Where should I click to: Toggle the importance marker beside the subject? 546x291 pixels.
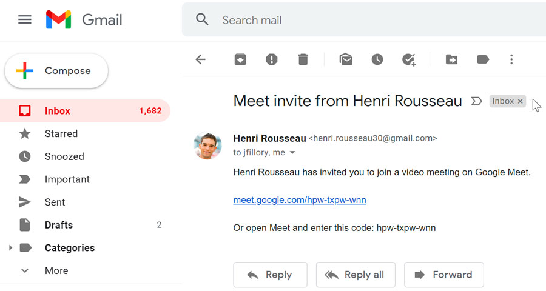(x=476, y=101)
